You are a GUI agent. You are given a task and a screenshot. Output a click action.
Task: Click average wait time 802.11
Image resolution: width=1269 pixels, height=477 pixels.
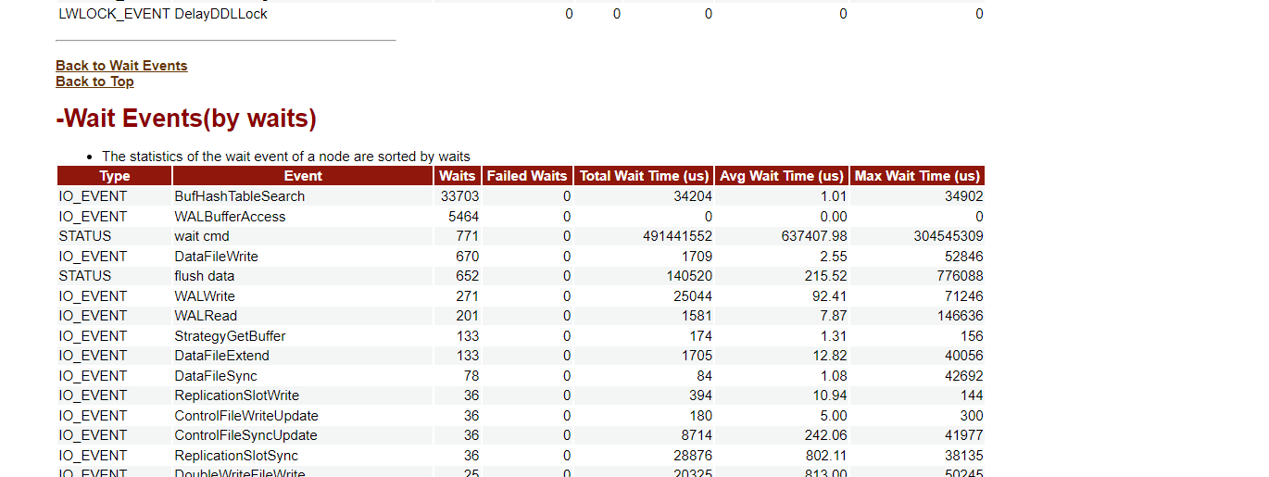(826, 456)
